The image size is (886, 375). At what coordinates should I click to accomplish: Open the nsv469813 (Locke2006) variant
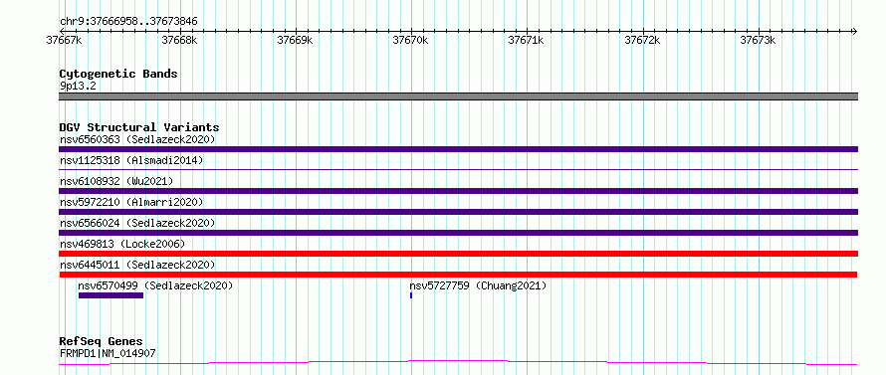pos(122,244)
